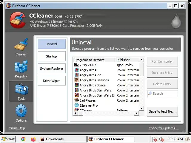Click the Action Center flag tray icon

155,139
